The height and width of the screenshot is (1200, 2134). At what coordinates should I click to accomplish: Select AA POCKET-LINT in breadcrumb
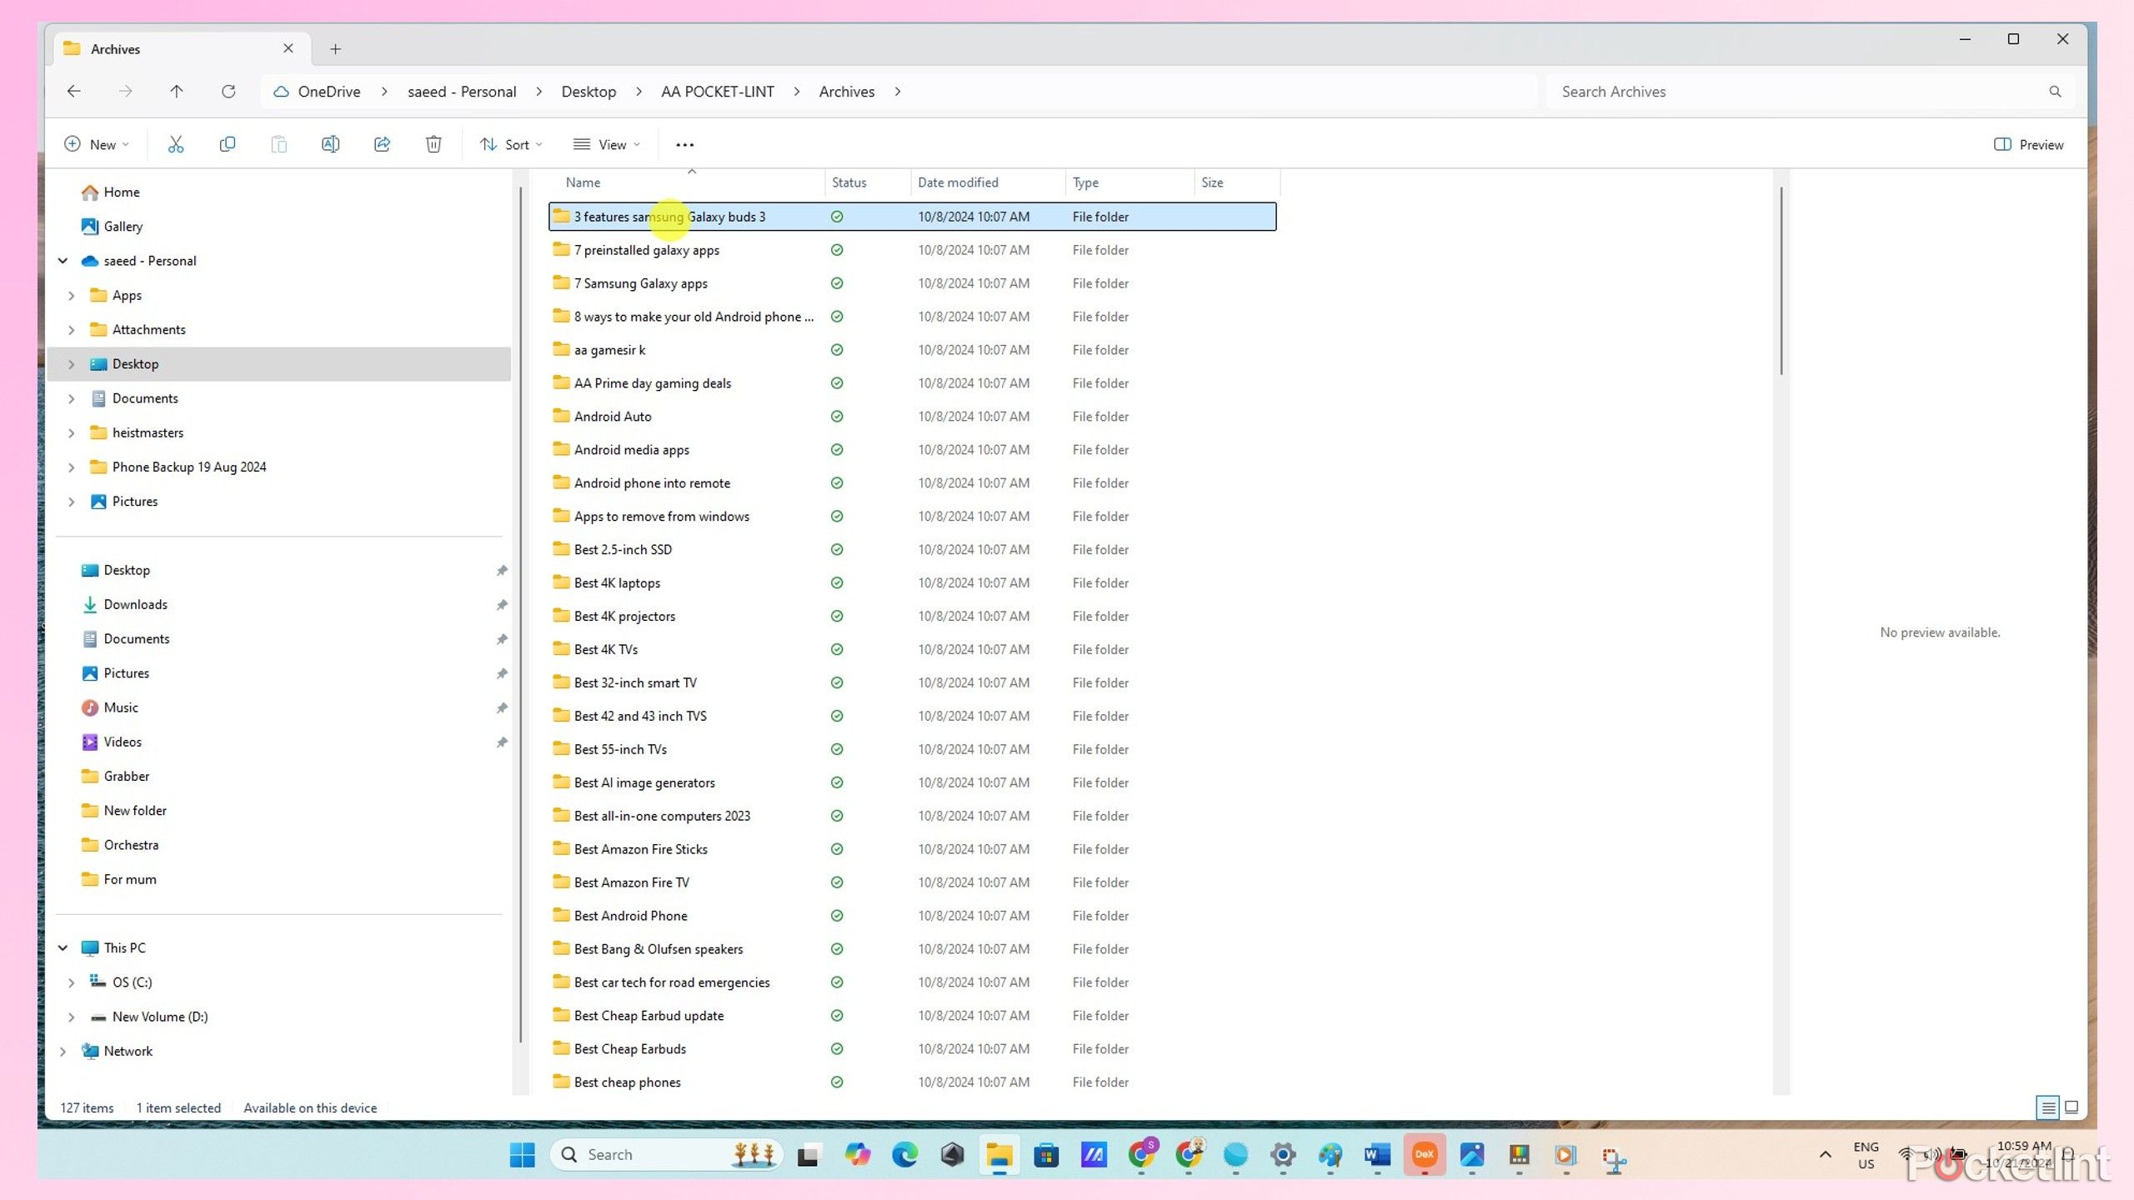pos(717,92)
